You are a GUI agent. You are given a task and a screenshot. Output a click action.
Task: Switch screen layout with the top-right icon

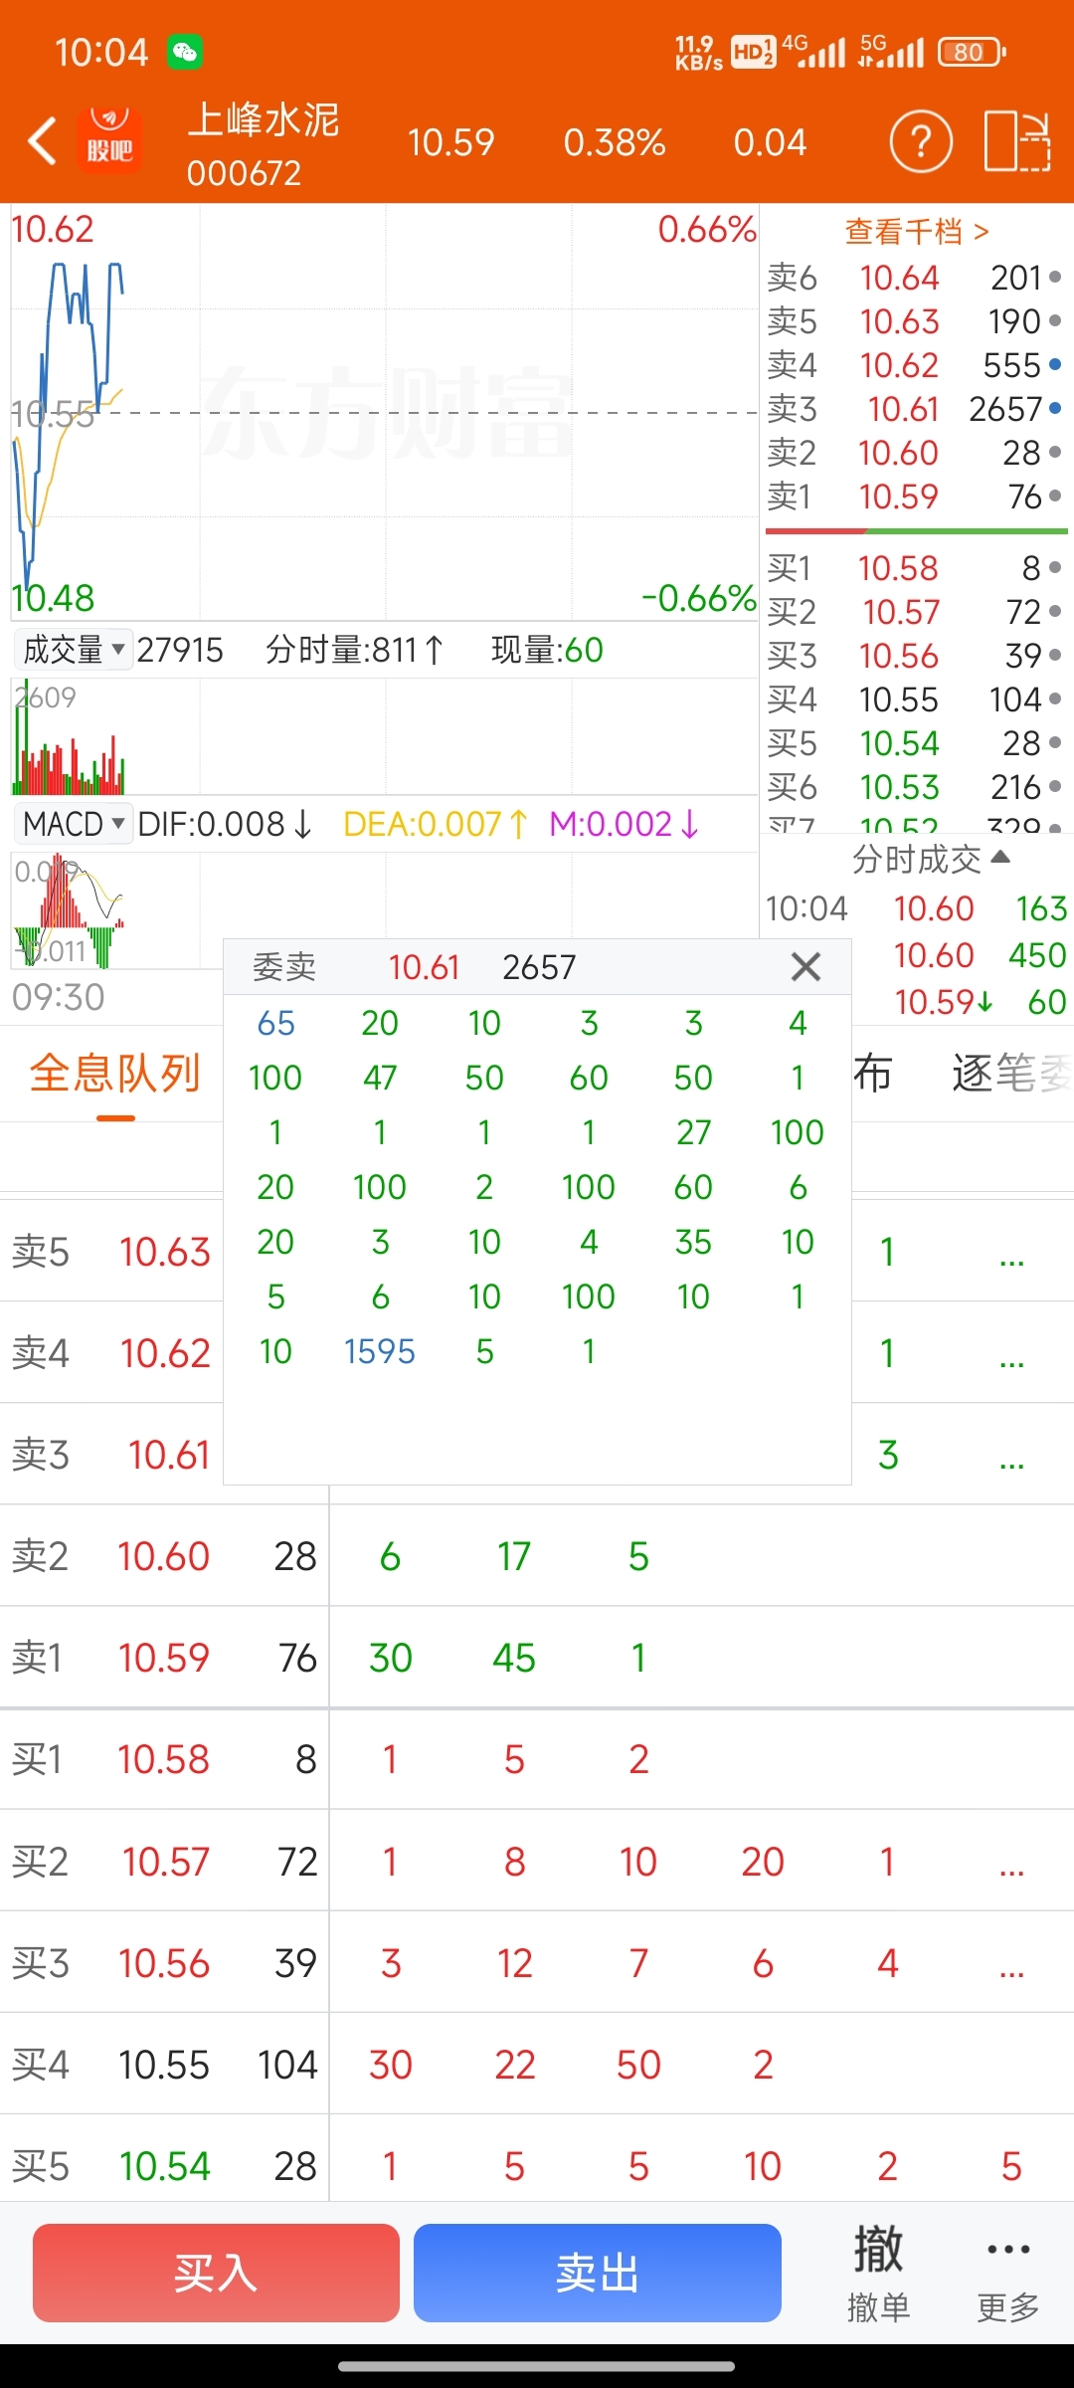[x=1017, y=141]
